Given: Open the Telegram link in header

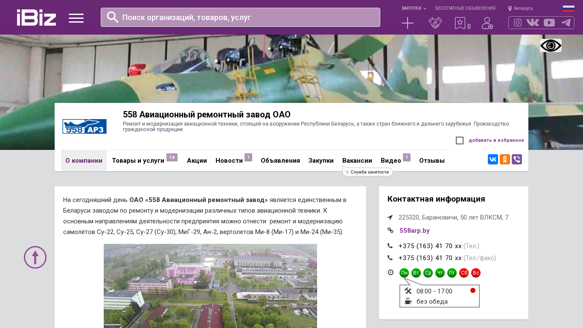Looking at the screenshot, I should pos(566,23).
